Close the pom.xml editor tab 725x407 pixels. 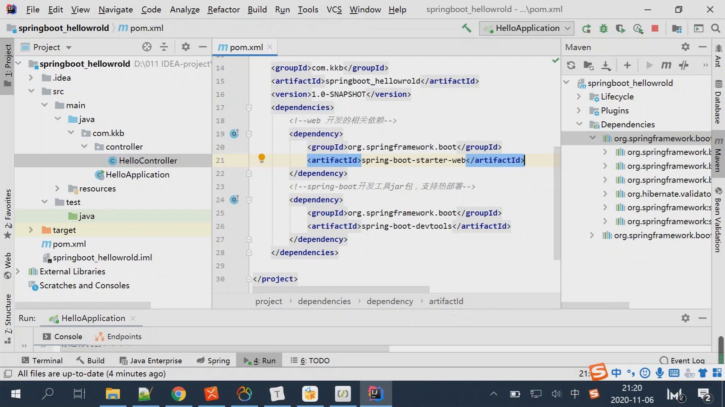270,47
